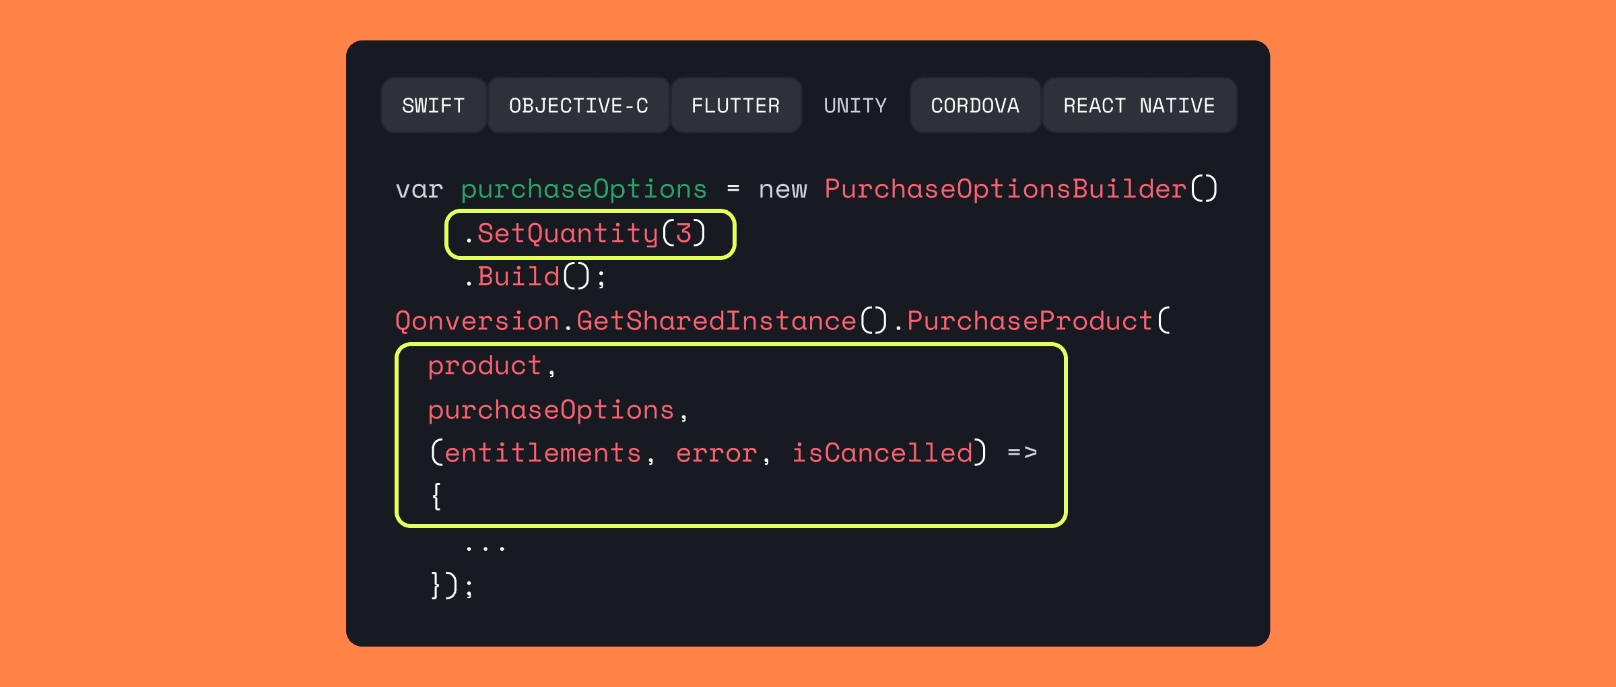Select the OBJECTIVE-C language tab

tap(579, 105)
